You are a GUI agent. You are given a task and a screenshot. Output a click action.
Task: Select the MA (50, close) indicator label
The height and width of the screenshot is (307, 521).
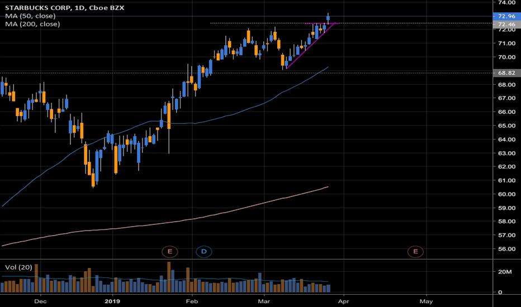click(x=30, y=16)
